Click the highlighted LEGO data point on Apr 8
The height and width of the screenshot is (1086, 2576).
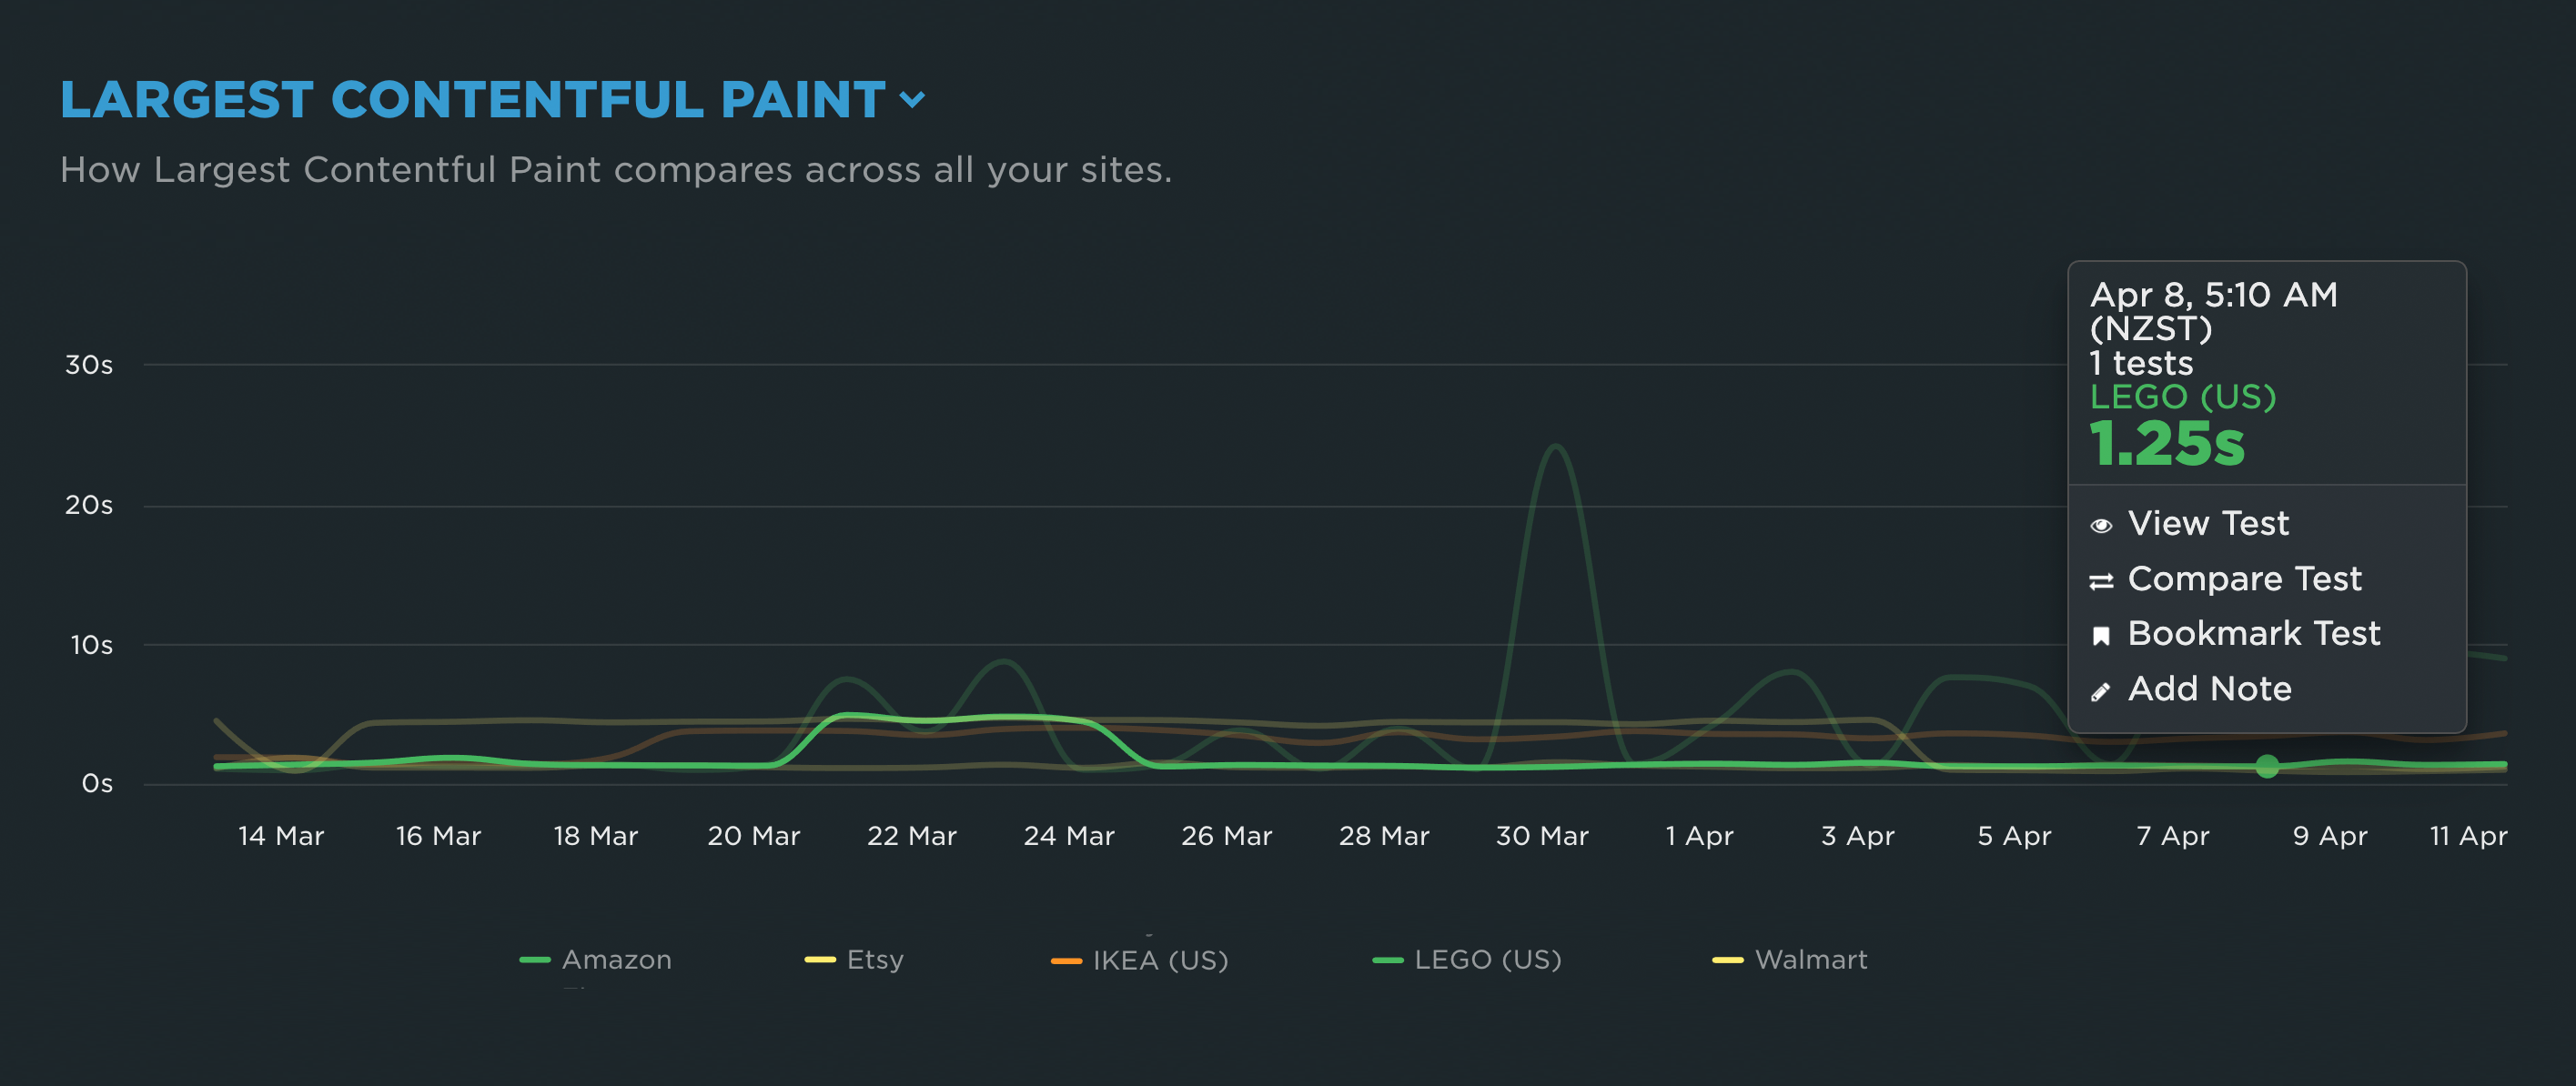[x=2267, y=766]
